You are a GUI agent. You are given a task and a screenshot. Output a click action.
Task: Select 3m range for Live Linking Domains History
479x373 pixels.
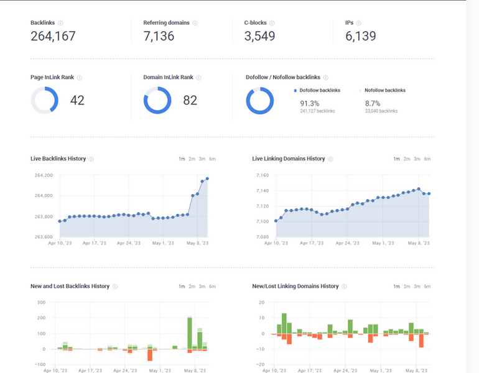(417, 159)
